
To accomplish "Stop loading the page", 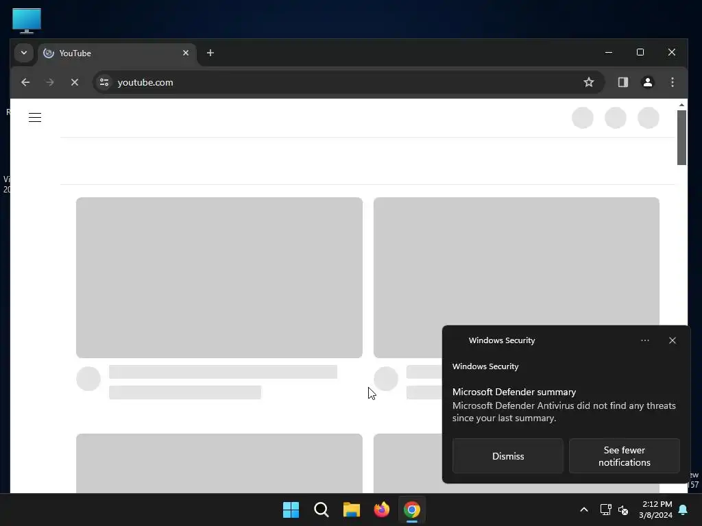I will [x=75, y=82].
